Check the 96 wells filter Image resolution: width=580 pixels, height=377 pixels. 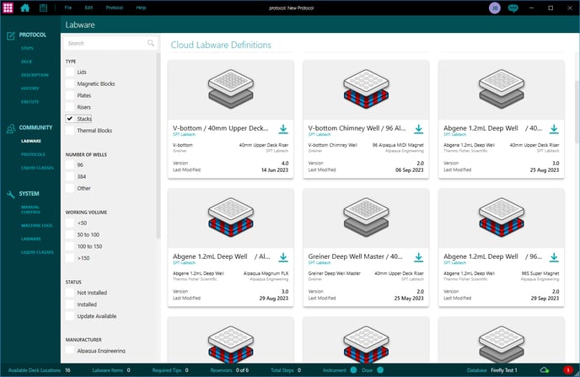pos(69,165)
